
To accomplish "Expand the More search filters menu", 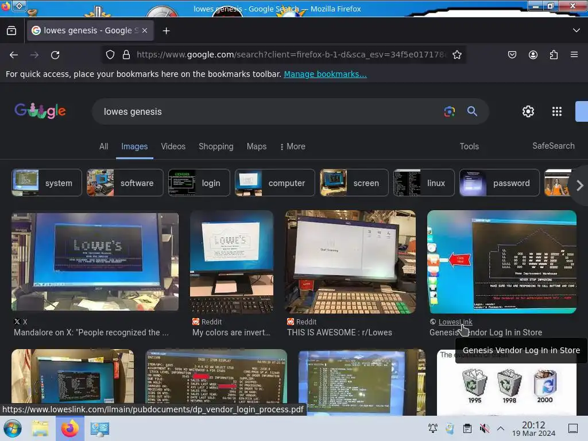I will (x=293, y=146).
